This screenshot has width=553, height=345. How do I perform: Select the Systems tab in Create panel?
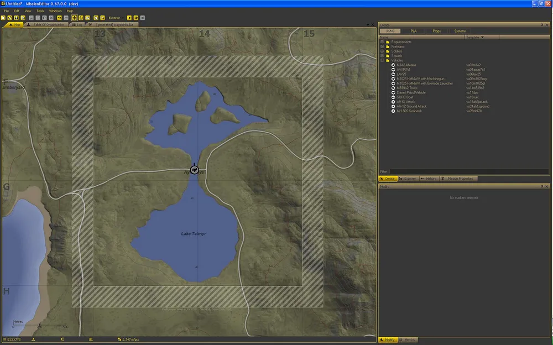(x=460, y=31)
